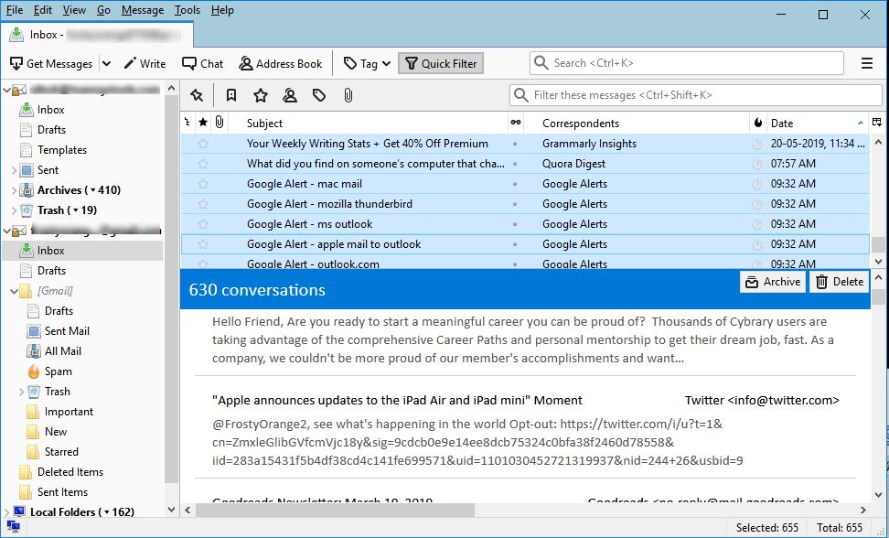The image size is (889, 538).
Task: Open the File menu
Action: coord(15,10)
